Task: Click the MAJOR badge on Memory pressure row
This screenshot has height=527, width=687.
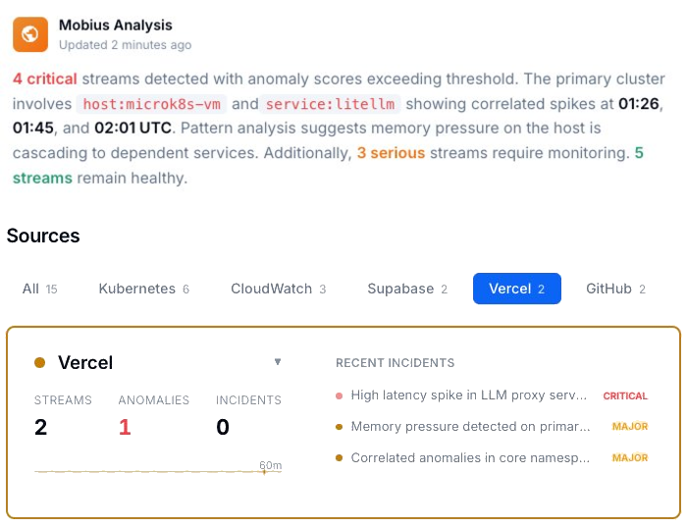Action: 630,427
